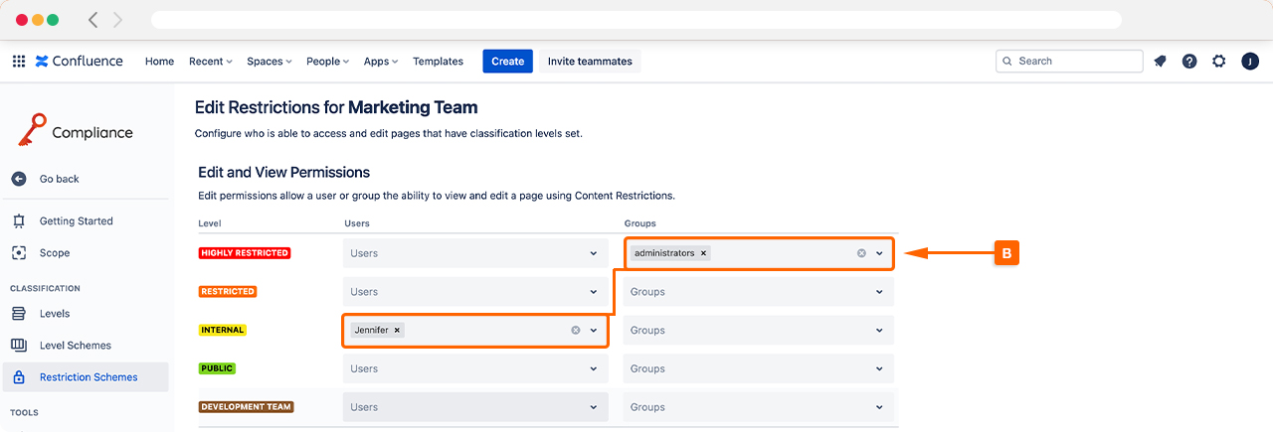This screenshot has width=1273, height=432.
Task: Click the Go back arrow icon
Action: 19,179
